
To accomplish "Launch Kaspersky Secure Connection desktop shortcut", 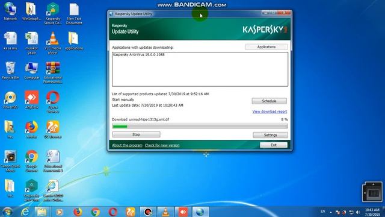I will coord(53,13).
